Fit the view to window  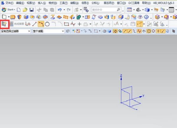(130, 10)
